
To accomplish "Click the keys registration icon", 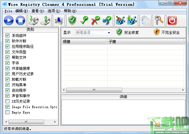I will [159, 20].
